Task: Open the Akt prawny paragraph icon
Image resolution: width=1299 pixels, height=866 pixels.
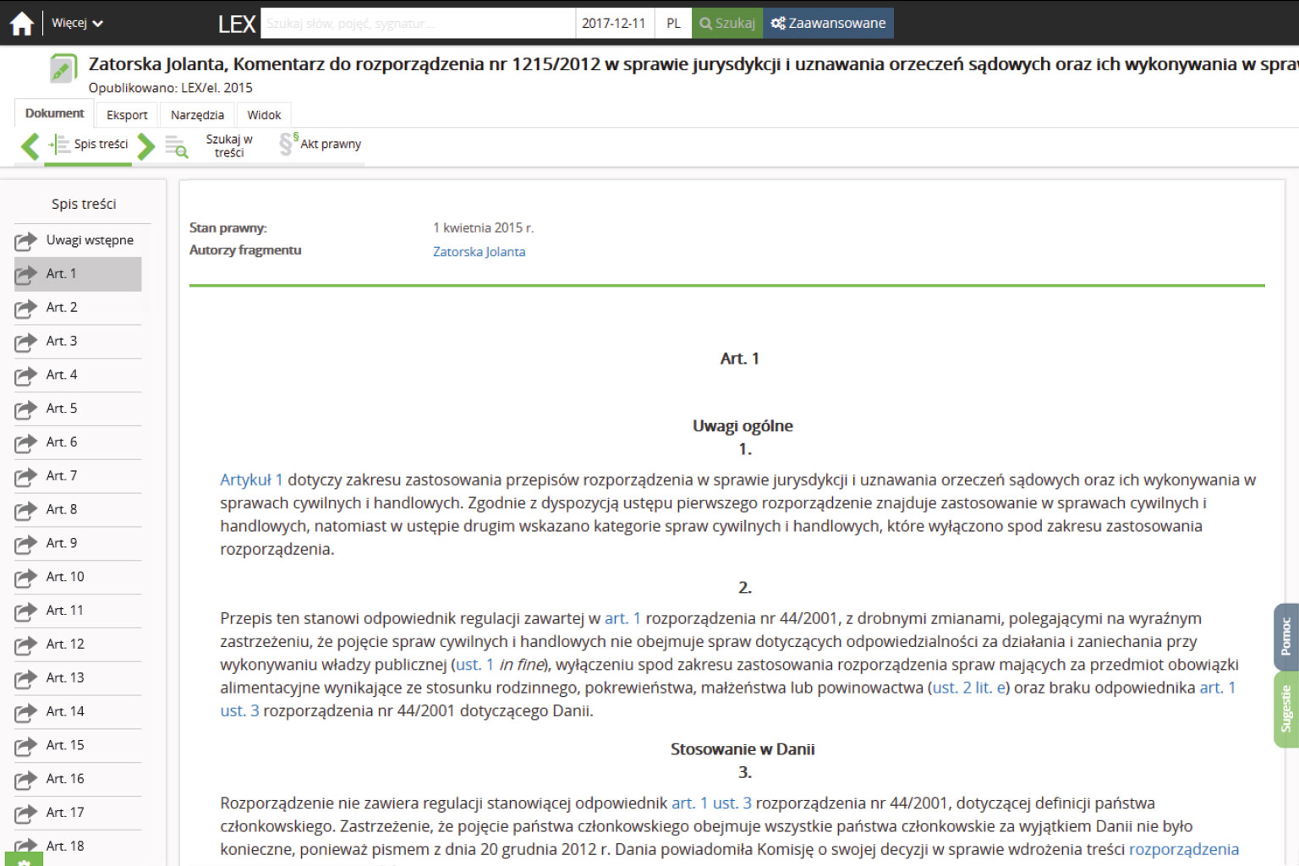Action: pyautogui.click(x=288, y=144)
